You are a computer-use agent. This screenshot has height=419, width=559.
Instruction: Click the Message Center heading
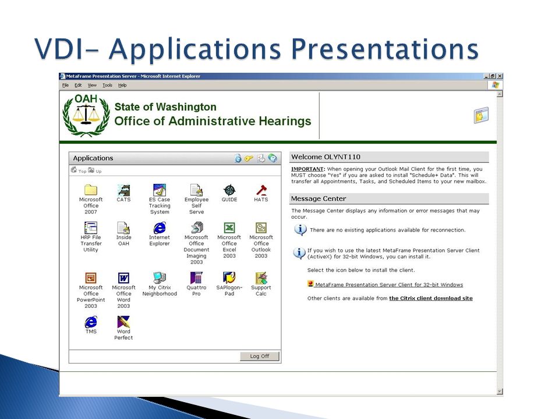[319, 198]
